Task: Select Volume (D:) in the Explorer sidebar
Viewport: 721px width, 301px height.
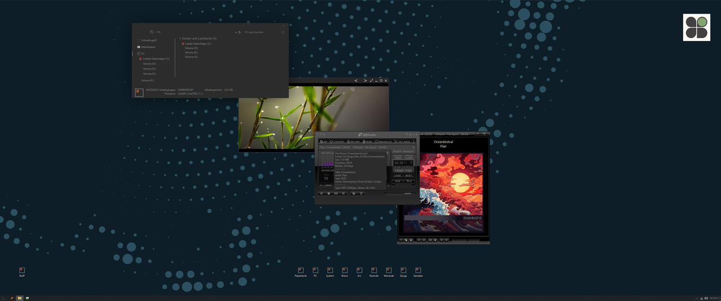Action: [x=149, y=63]
